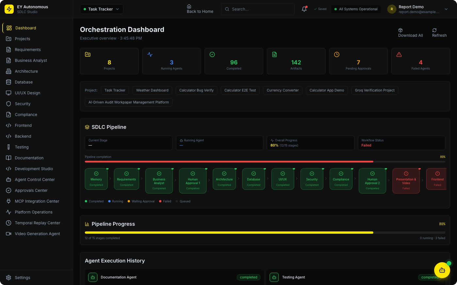Click the yellow Pipeline Progress bar
The image size is (457, 285).
click(229, 233)
